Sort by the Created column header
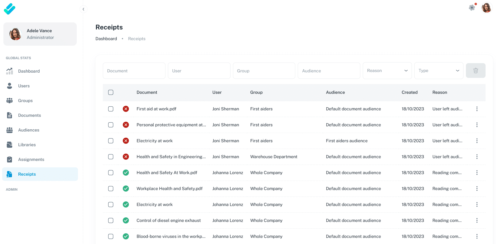 coord(409,92)
